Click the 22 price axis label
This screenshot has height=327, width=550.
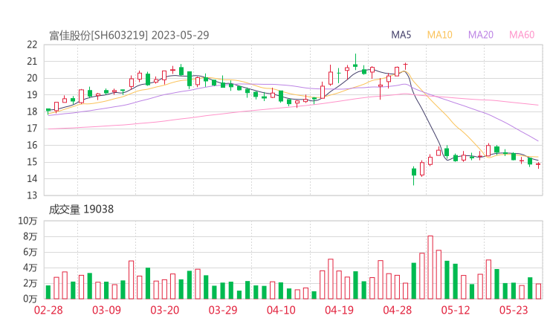[32, 45]
